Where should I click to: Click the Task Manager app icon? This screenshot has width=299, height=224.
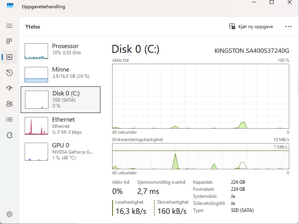click(10, 6)
